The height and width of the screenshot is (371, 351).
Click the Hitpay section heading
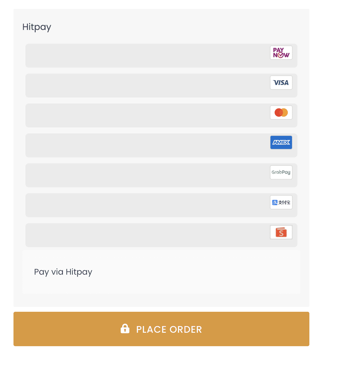(37, 27)
